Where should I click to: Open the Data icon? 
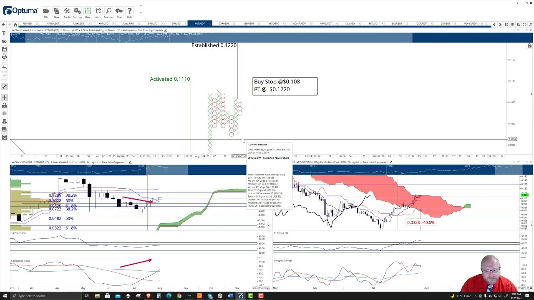coord(88,12)
